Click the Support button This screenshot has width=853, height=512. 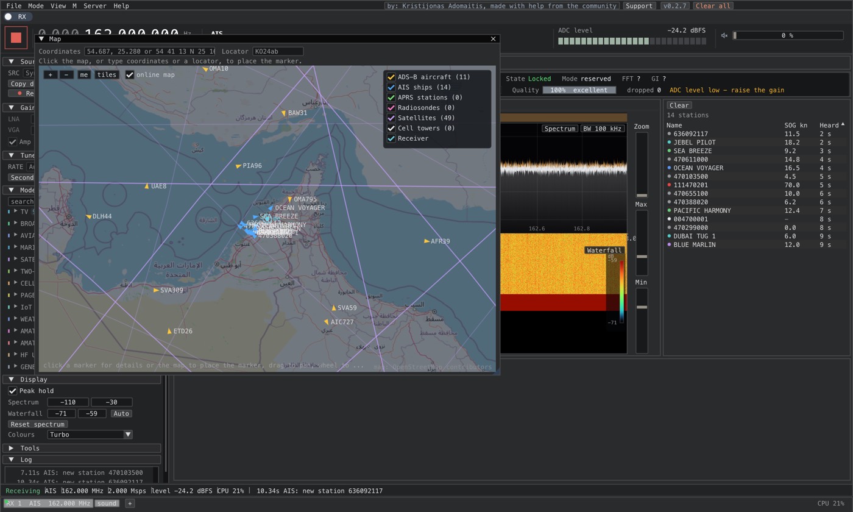[639, 5]
